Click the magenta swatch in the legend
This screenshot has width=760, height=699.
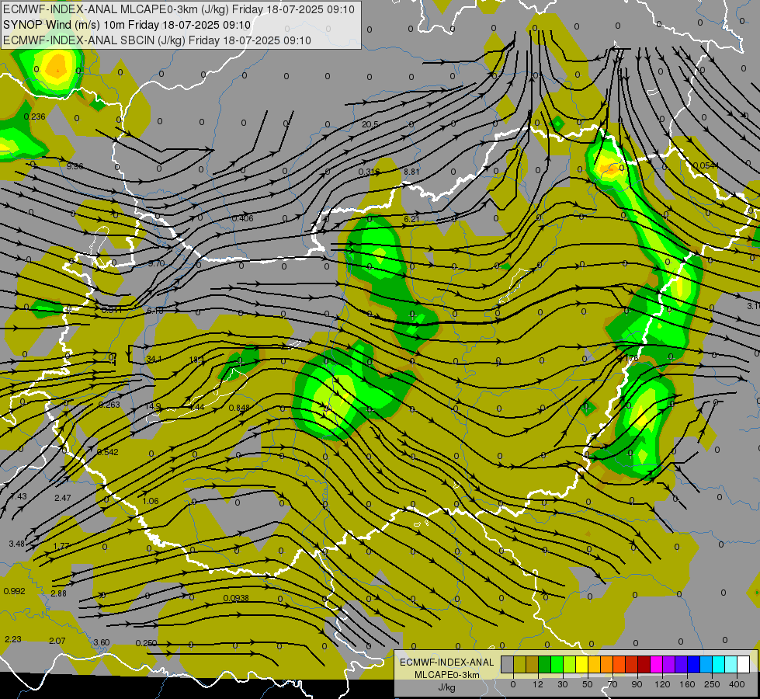tap(657, 664)
